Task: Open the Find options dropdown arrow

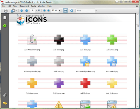Action: 96,11
